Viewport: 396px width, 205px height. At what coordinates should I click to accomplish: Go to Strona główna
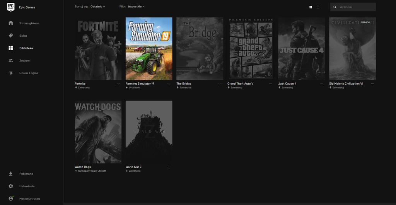29,23
